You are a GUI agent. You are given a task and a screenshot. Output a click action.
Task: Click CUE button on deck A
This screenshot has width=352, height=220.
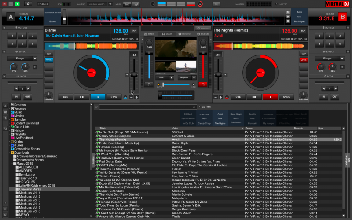coord(66,97)
